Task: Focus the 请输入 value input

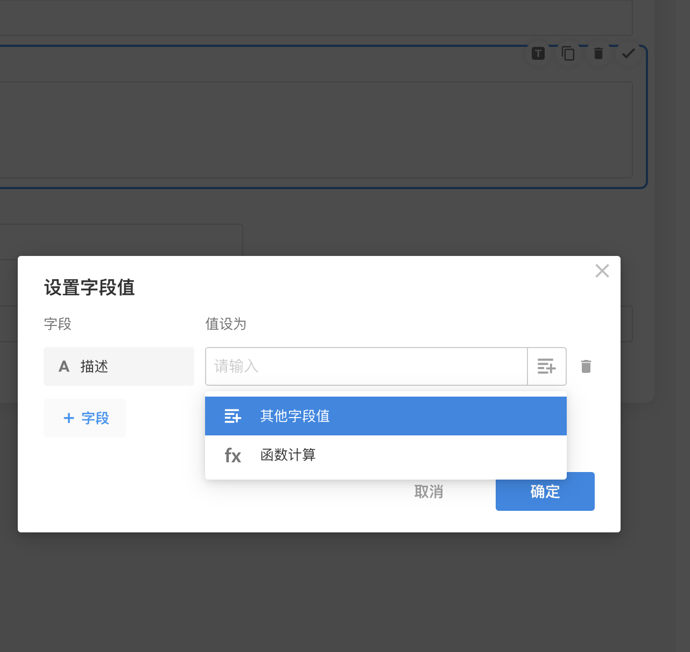Action: point(366,366)
